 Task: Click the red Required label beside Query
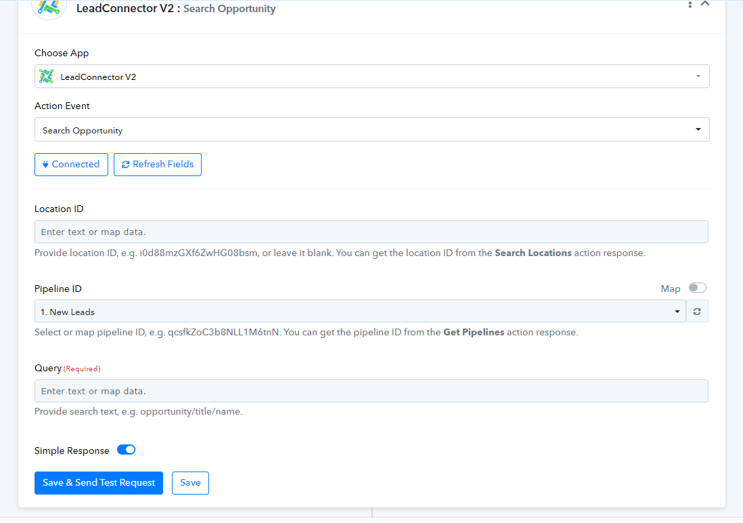(x=82, y=369)
